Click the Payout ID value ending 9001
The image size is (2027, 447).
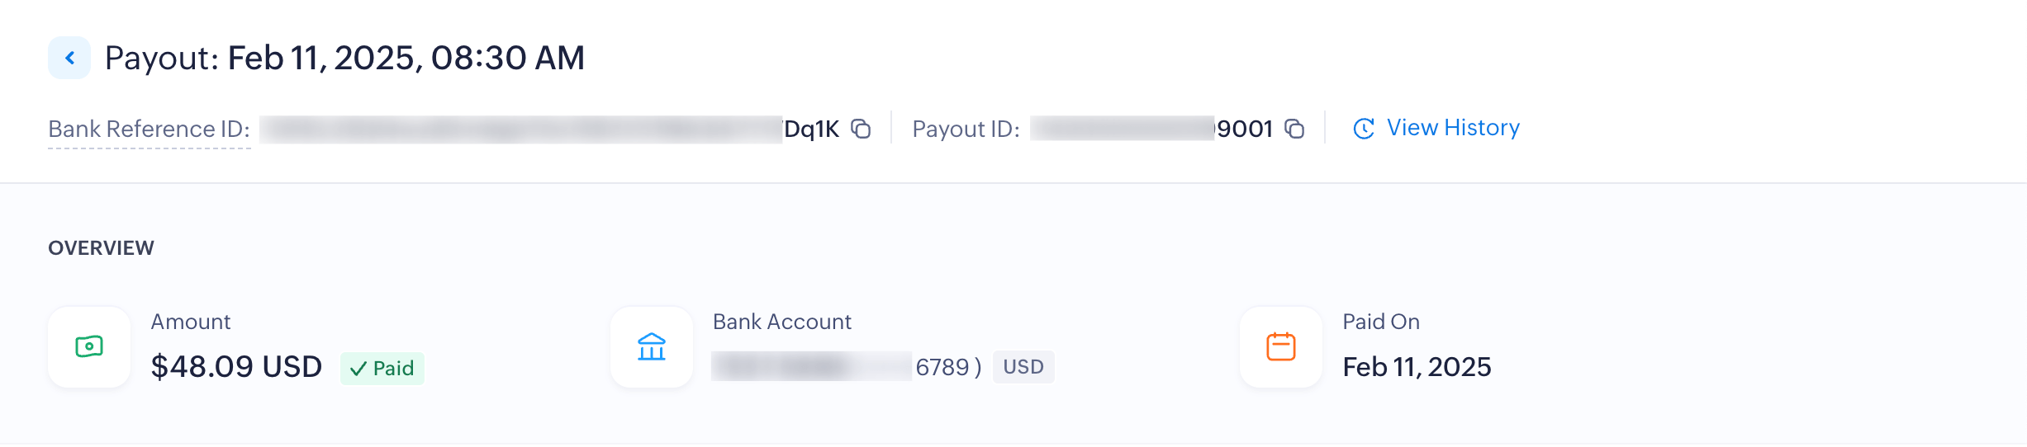click(1244, 129)
